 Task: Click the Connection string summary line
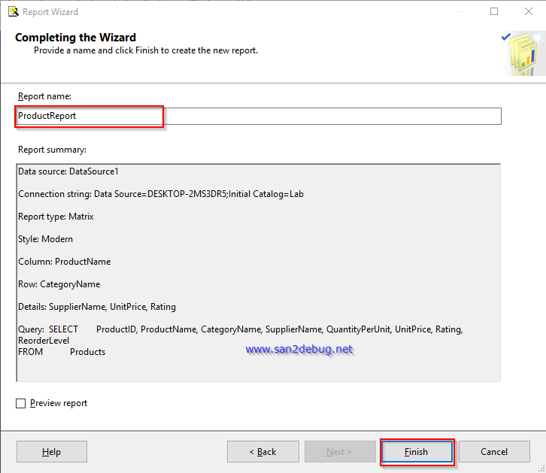[x=160, y=194]
